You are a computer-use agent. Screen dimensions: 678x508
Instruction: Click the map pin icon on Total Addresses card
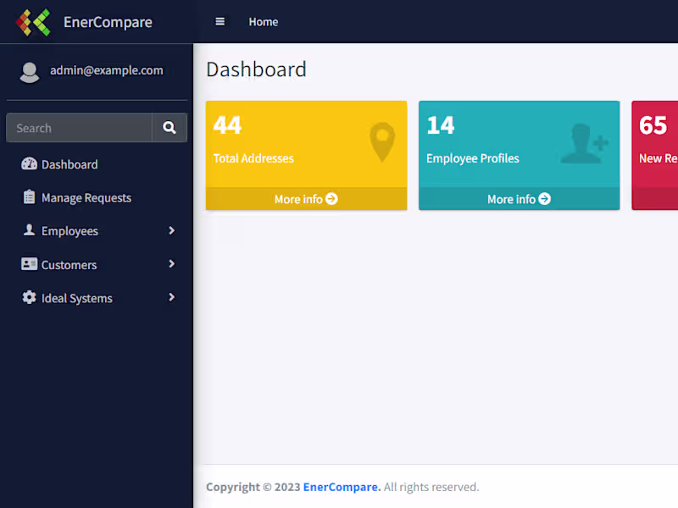(x=382, y=142)
